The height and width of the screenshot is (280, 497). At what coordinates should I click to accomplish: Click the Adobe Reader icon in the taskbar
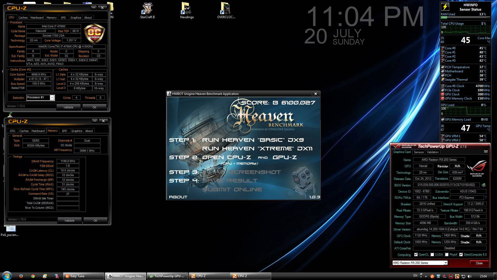coord(57,276)
